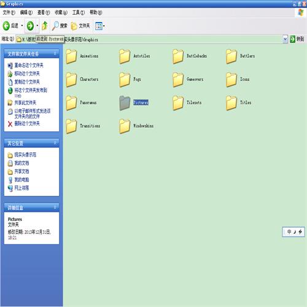This screenshot has height=307, width=307.
Task: Collapse the Details panel
Action: point(55,208)
